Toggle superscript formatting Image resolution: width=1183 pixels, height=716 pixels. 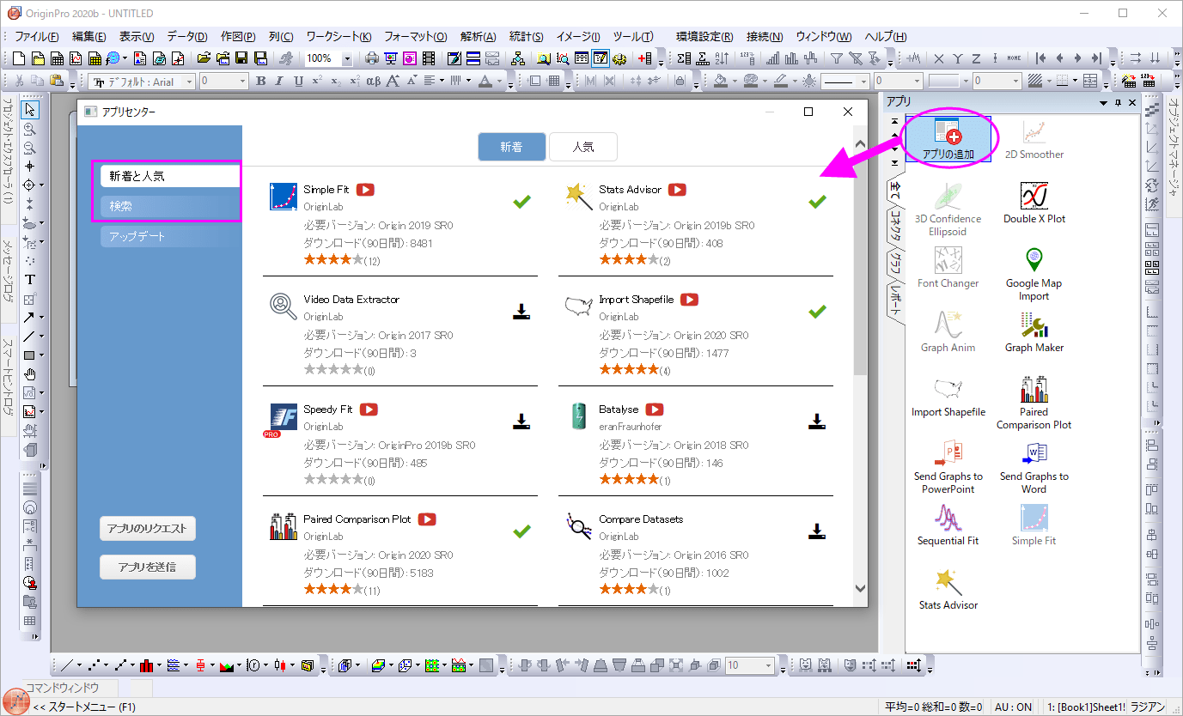317,82
